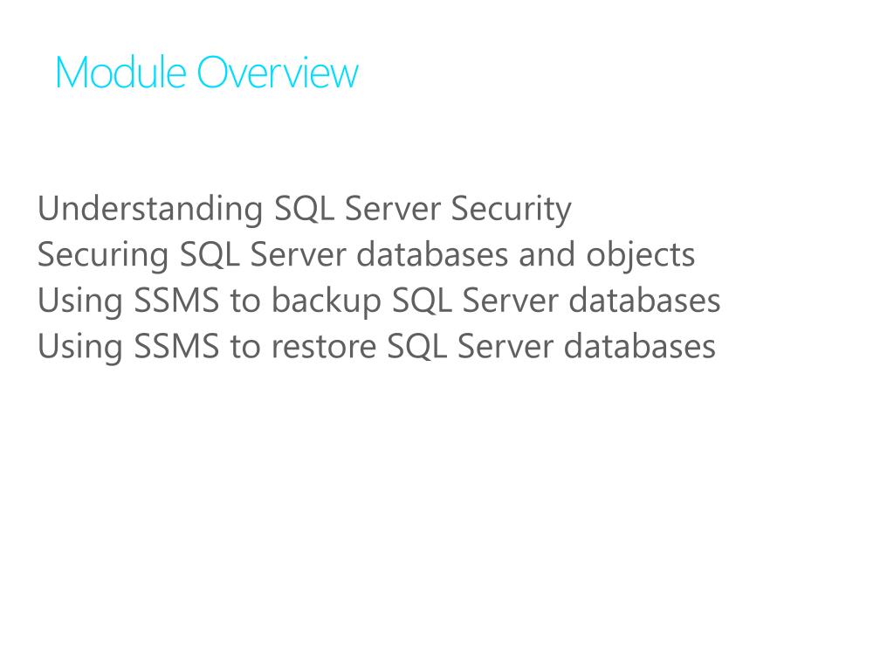Click "databases" ending the restore line
The image size is (894, 671).
pyautogui.click(x=640, y=346)
